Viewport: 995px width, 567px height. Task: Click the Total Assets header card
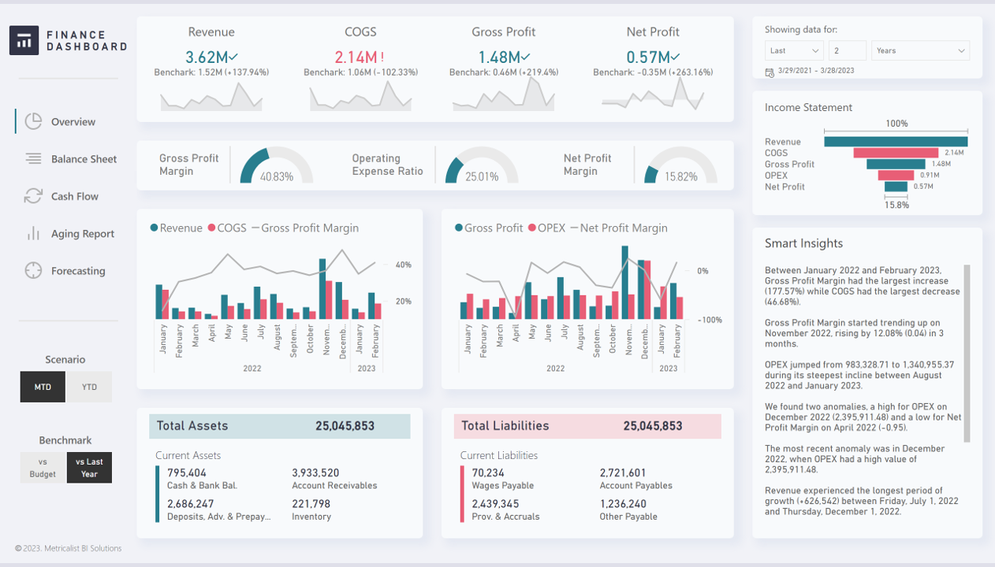(280, 426)
